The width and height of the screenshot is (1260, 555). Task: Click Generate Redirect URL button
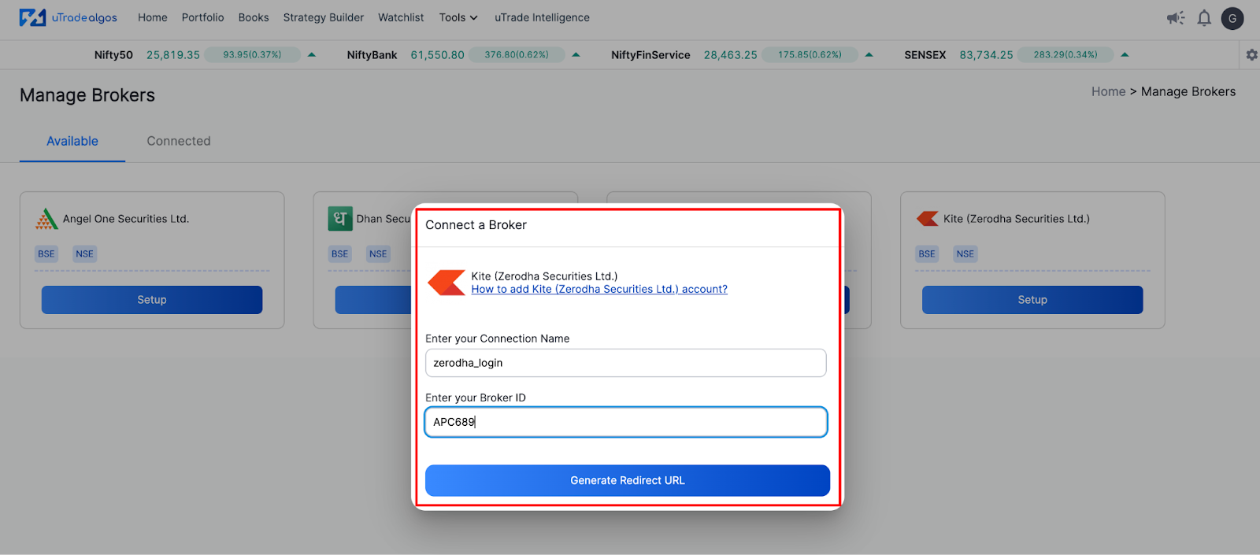pyautogui.click(x=628, y=480)
